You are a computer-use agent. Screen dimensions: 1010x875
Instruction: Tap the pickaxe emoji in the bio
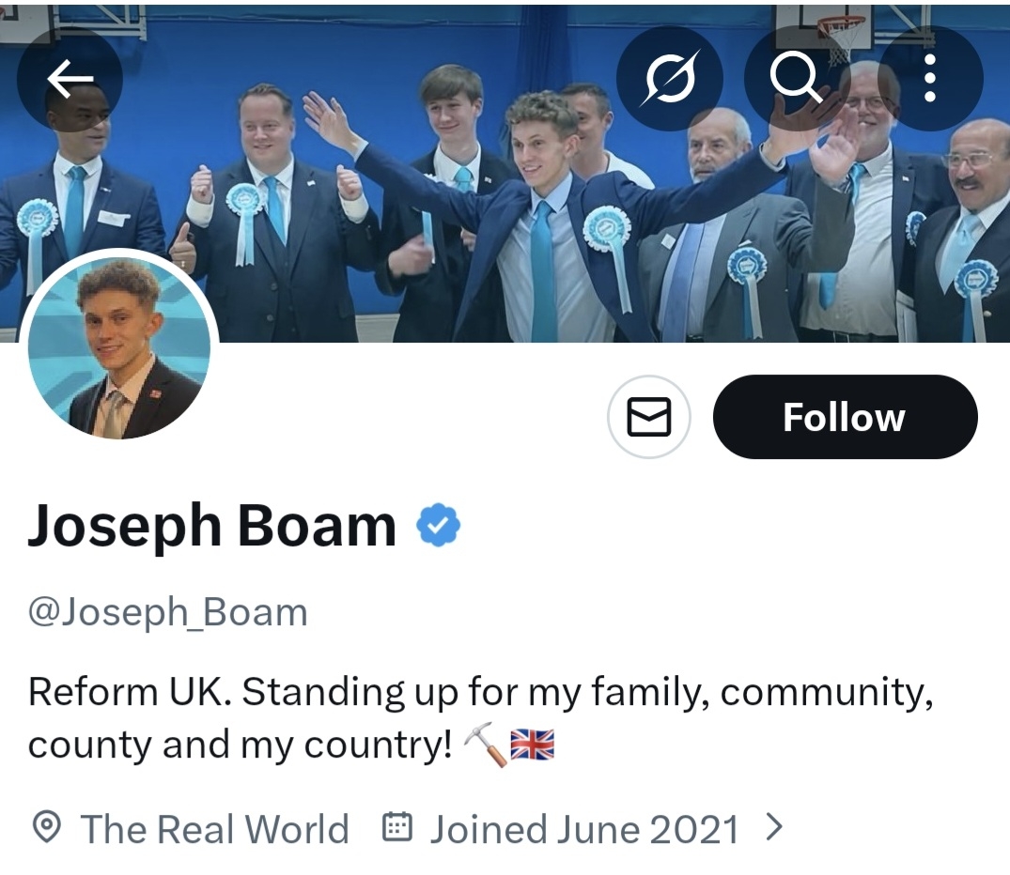click(x=484, y=746)
